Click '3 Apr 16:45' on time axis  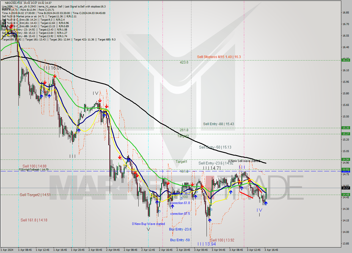tap(271, 250)
